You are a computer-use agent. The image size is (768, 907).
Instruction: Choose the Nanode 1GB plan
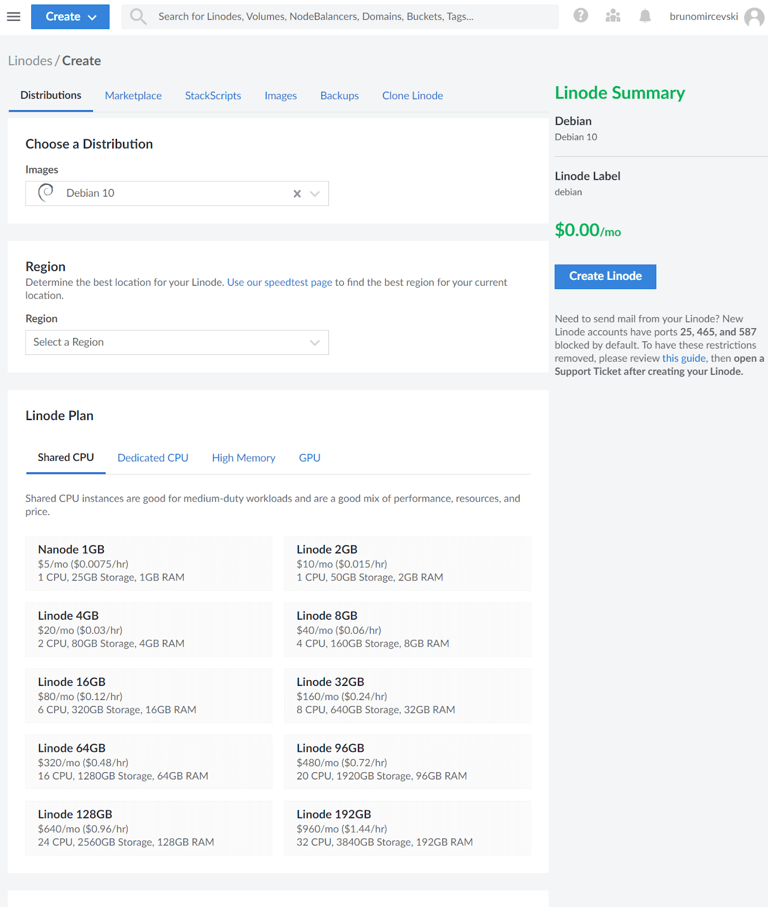point(149,563)
